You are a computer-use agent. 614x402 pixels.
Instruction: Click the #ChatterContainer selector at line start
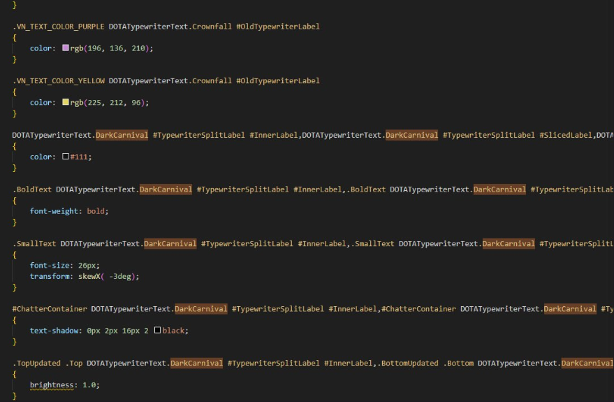[50, 308]
